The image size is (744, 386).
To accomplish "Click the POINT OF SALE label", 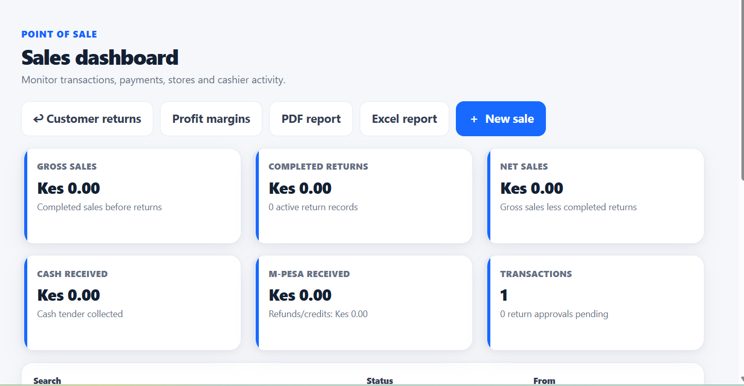I will pos(59,34).
